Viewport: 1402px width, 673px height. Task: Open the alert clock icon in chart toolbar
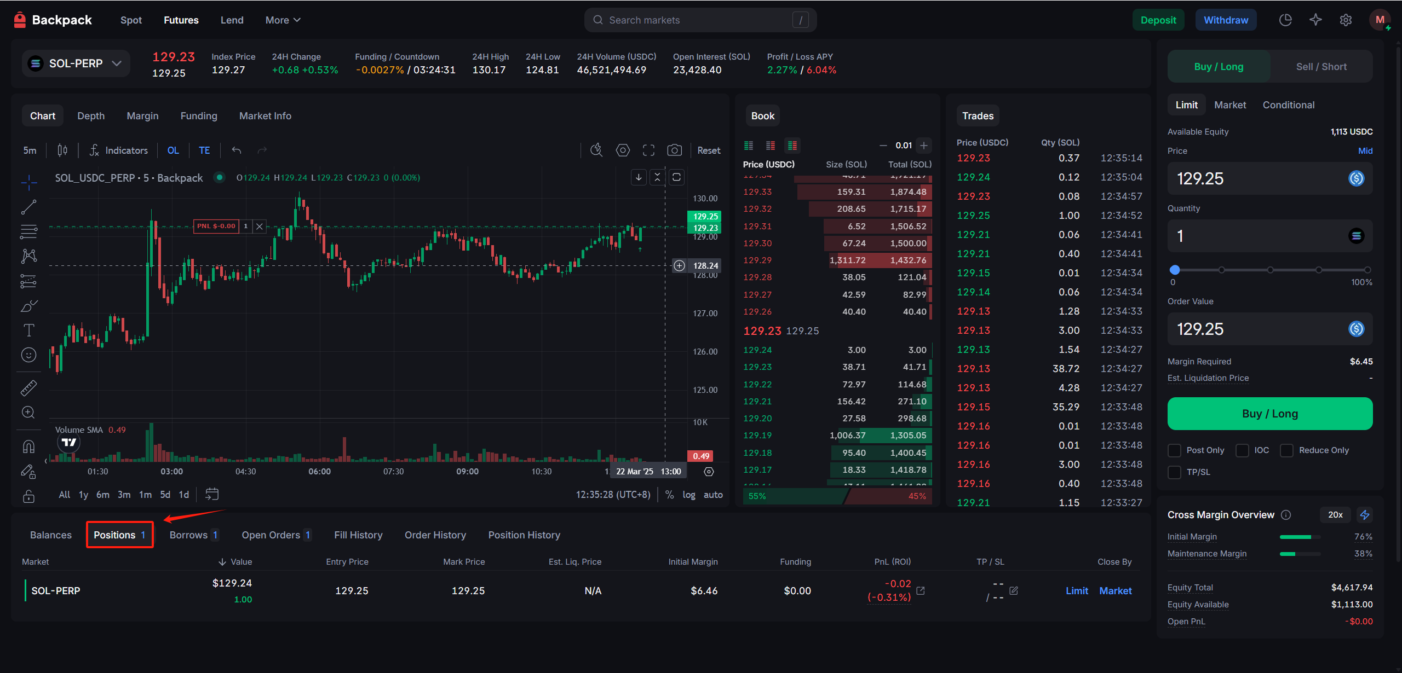click(596, 150)
